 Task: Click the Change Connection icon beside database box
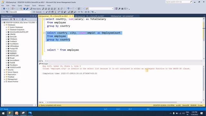pyautogui.click(x=7, y=12)
